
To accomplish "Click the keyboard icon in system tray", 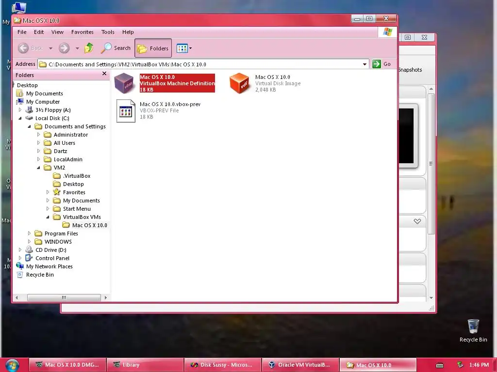I will 440,365.
